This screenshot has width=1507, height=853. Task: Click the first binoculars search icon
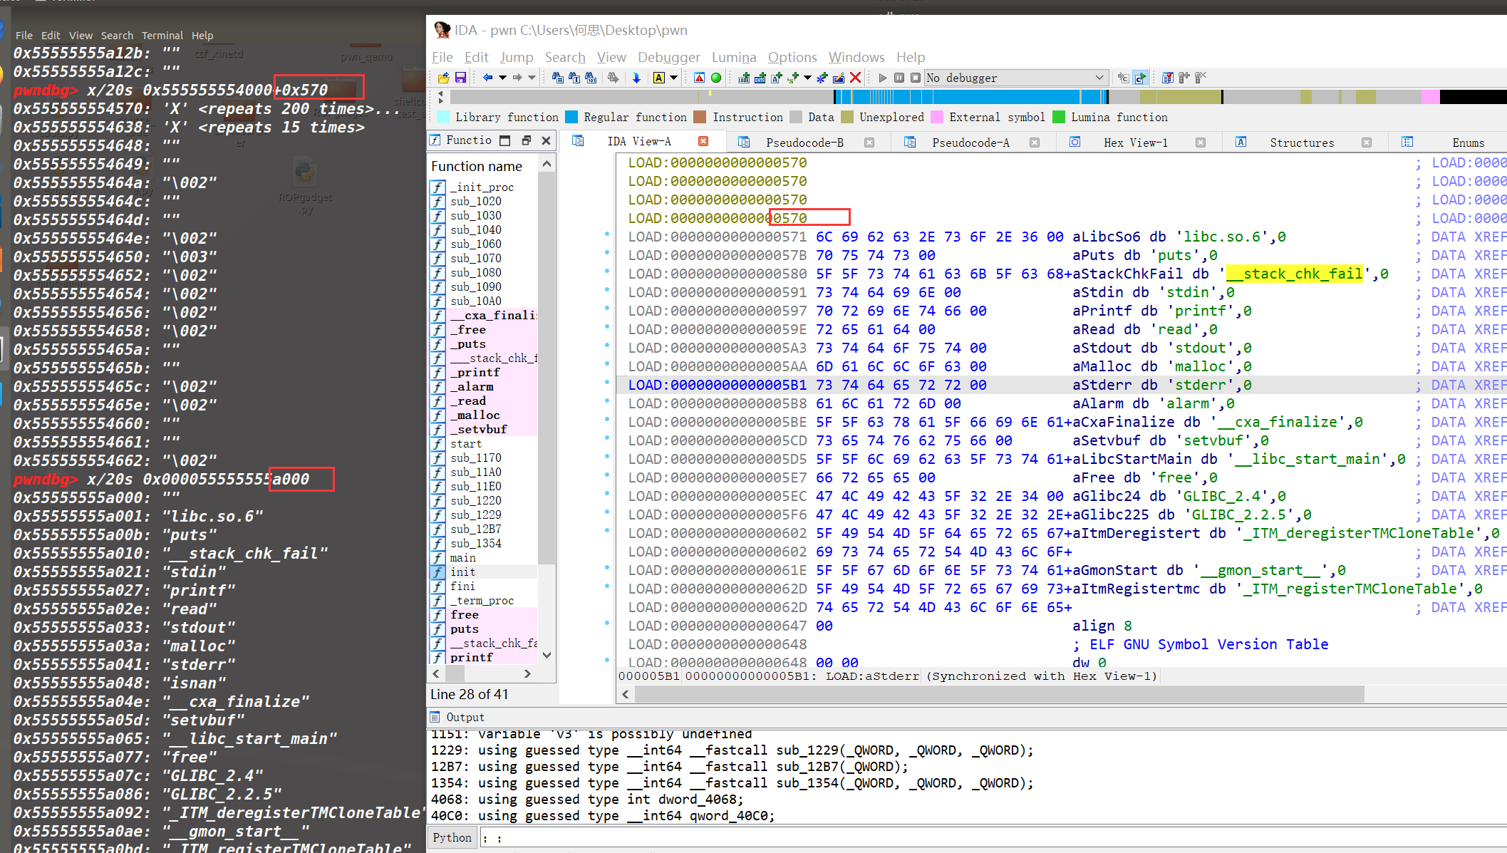557,78
